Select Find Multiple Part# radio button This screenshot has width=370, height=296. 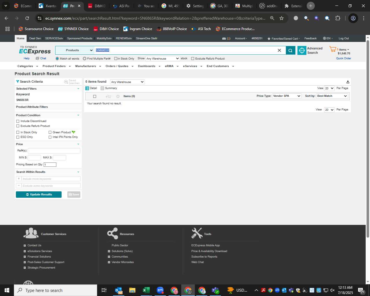point(84,59)
